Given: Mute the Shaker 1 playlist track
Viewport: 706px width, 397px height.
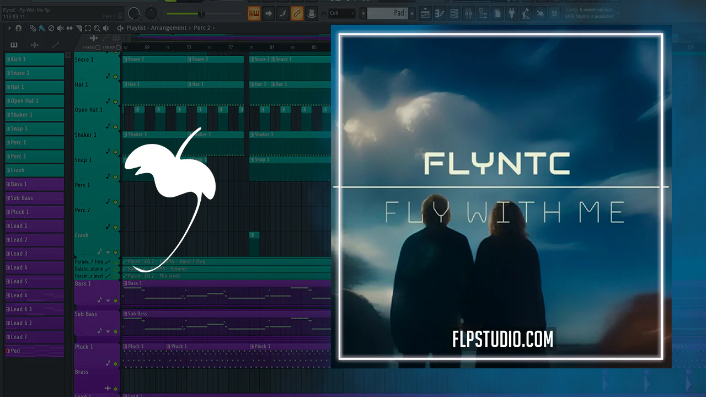Looking at the screenshot, I should coord(116,152).
